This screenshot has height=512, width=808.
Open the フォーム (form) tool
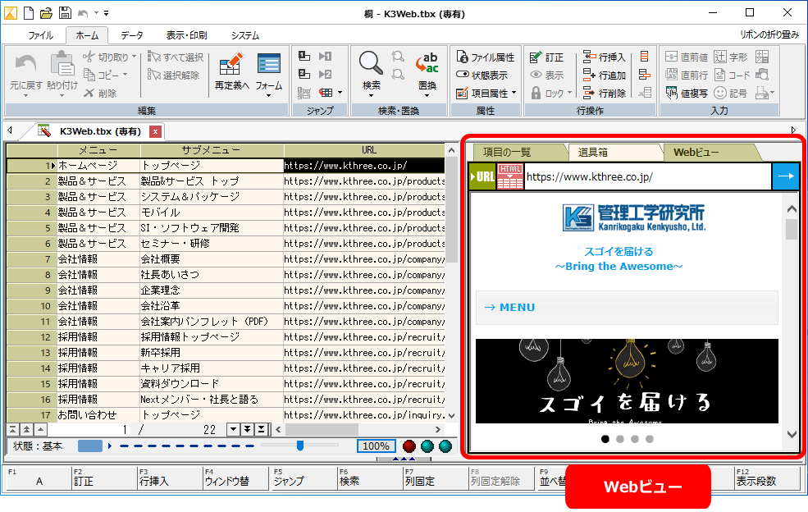point(268,64)
